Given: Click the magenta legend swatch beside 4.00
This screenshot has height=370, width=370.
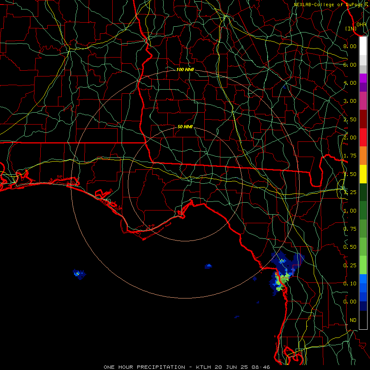Looking at the screenshot, I should click(363, 78).
